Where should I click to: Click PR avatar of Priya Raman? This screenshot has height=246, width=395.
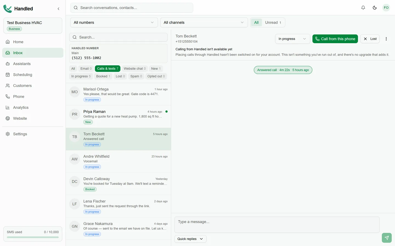point(75,114)
